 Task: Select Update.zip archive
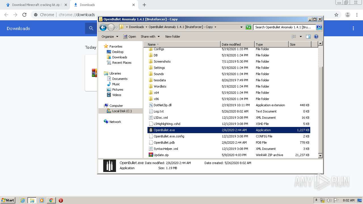pos(229,155)
